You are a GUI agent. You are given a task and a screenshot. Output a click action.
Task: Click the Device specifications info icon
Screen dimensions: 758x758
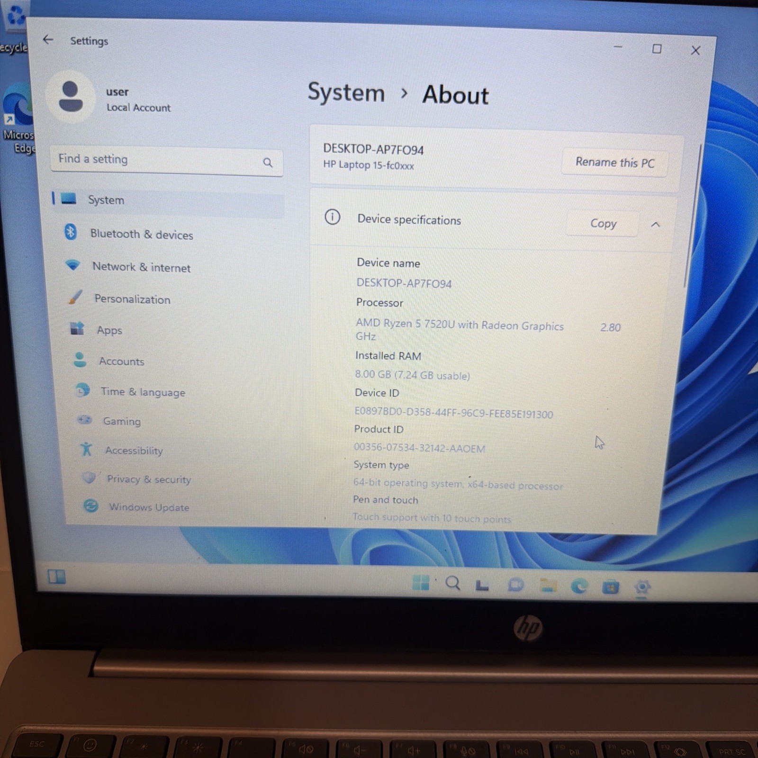[333, 217]
